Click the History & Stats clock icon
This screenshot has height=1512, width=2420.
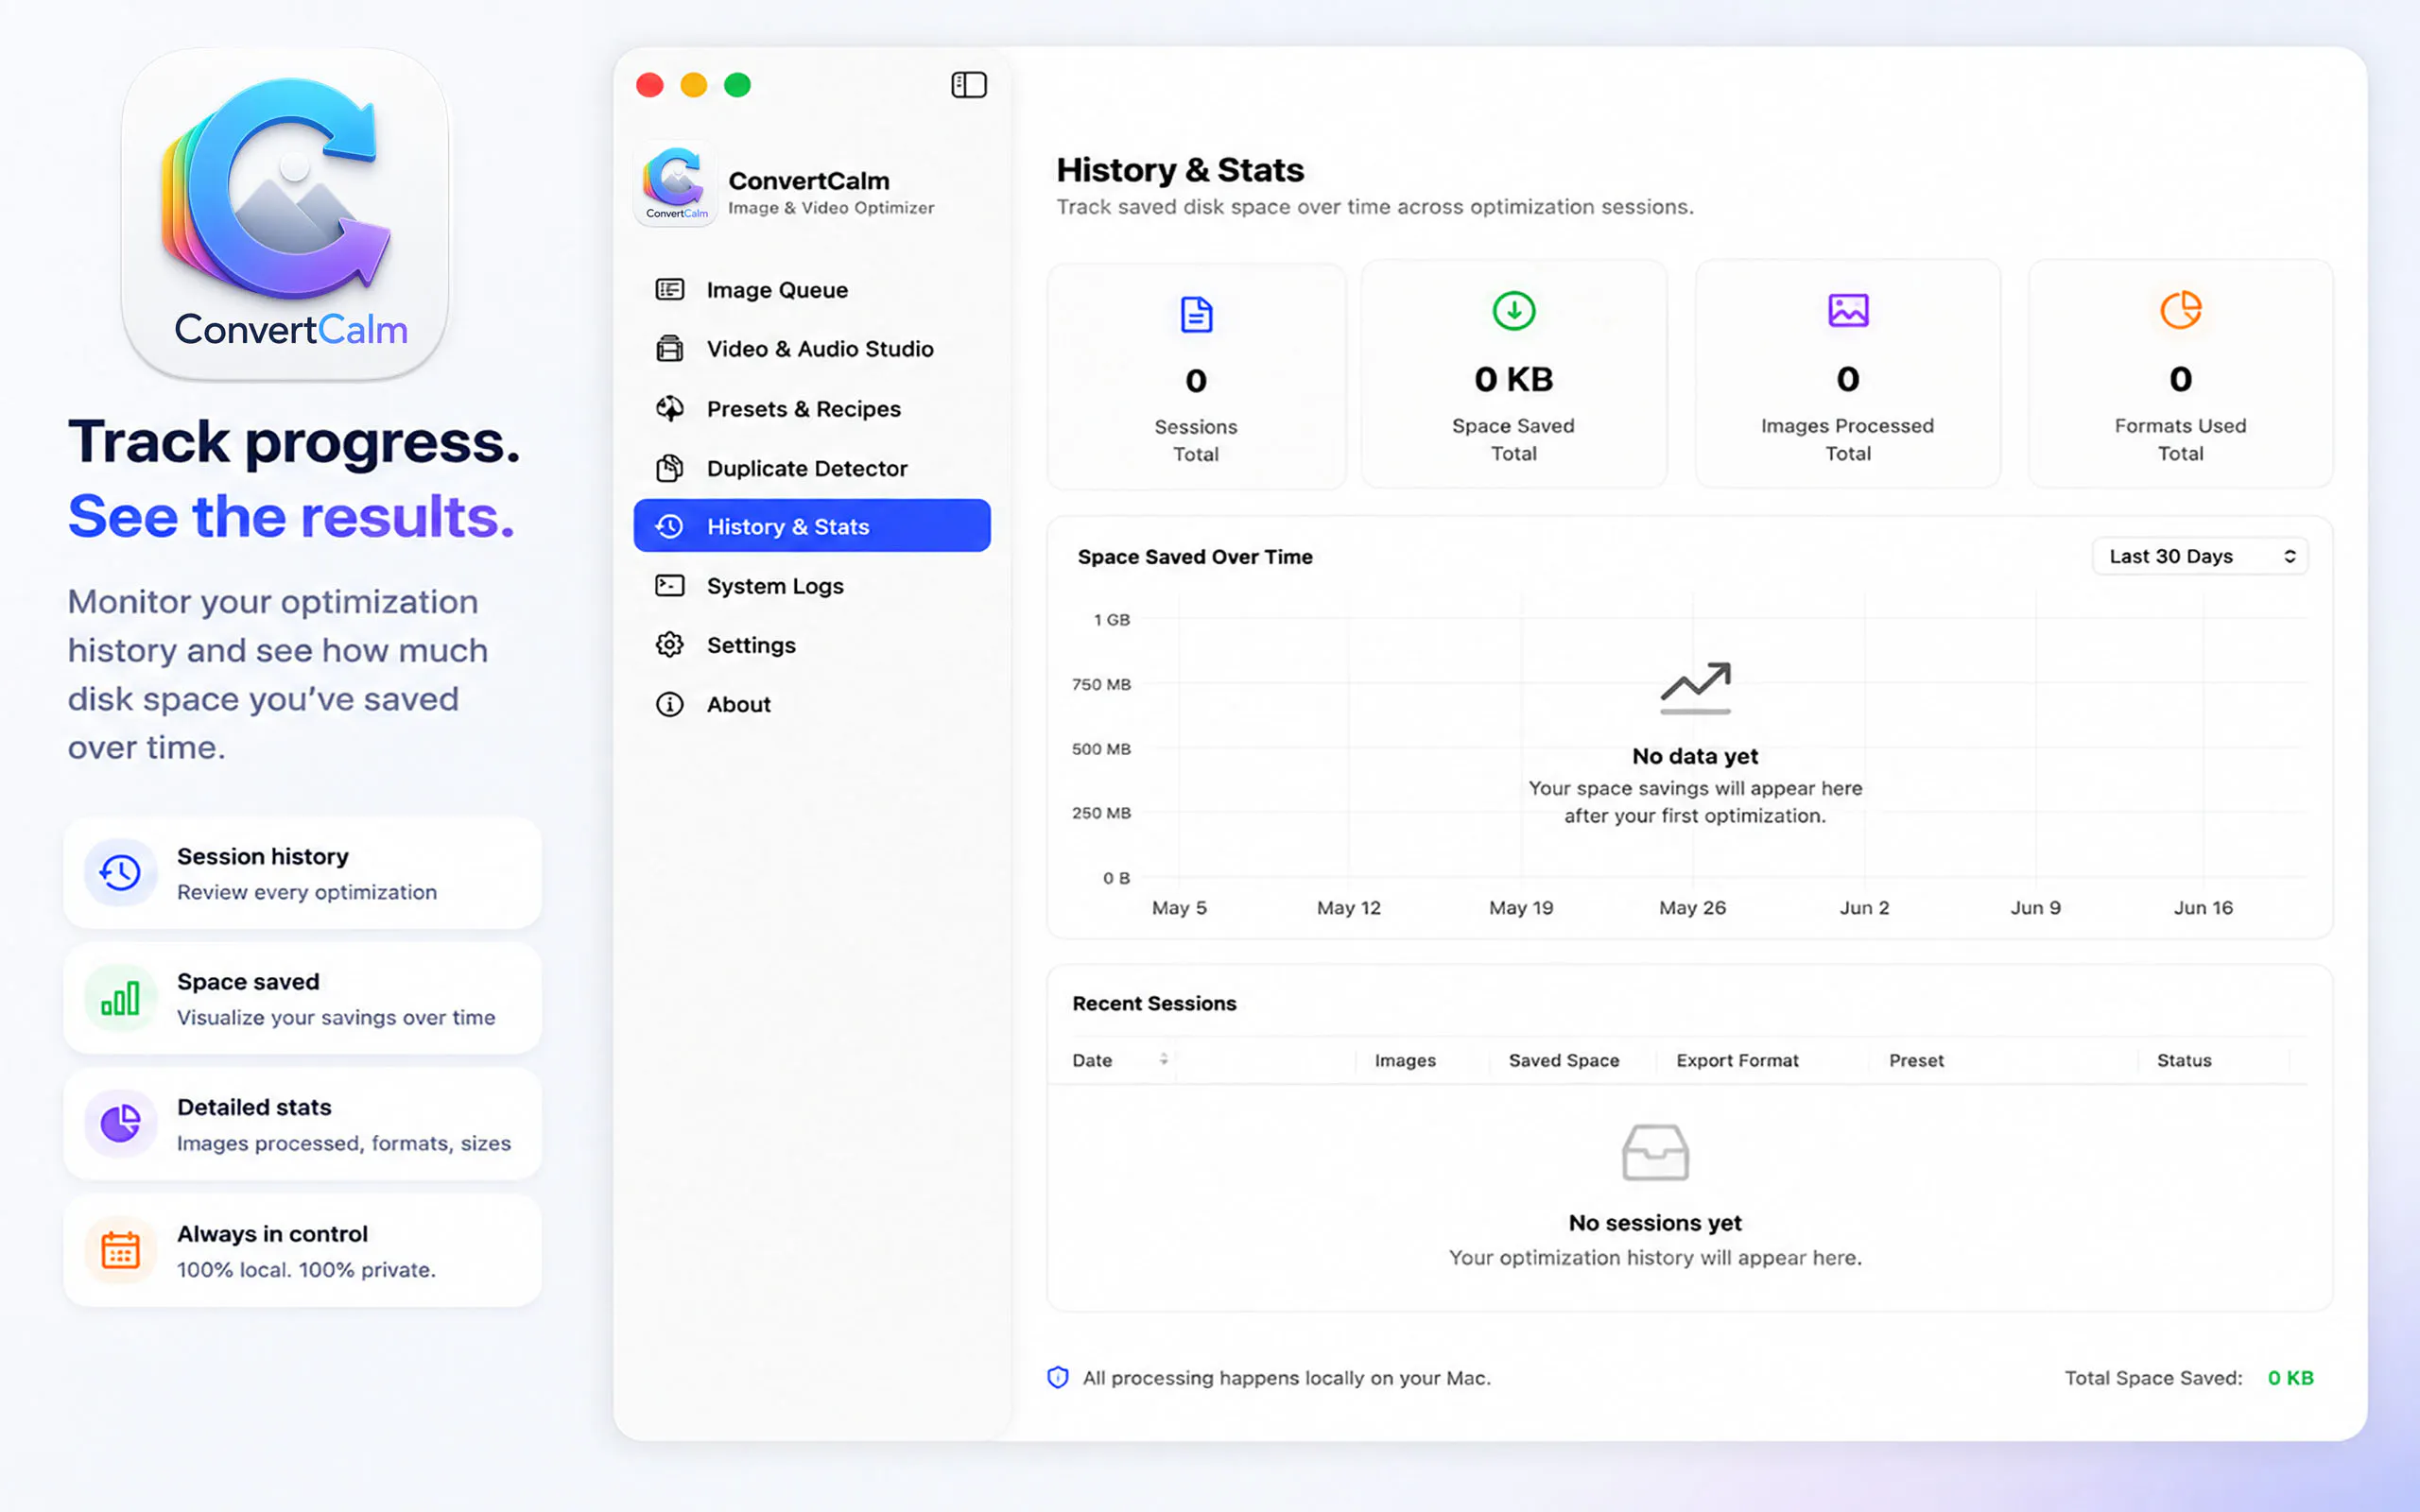669,527
